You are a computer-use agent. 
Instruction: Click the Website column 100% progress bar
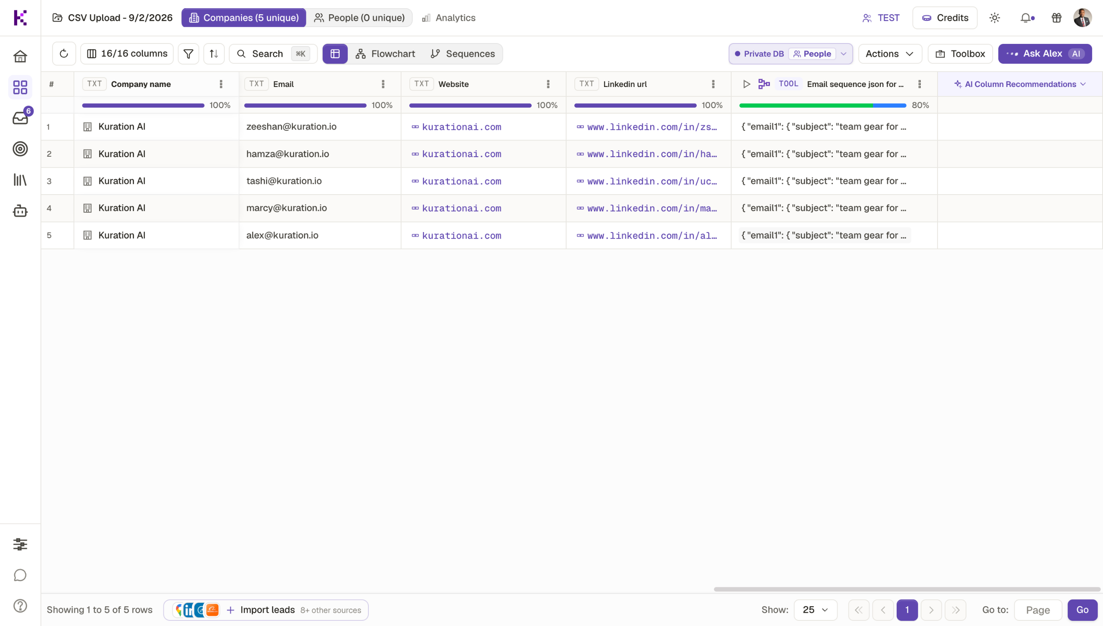click(470, 105)
